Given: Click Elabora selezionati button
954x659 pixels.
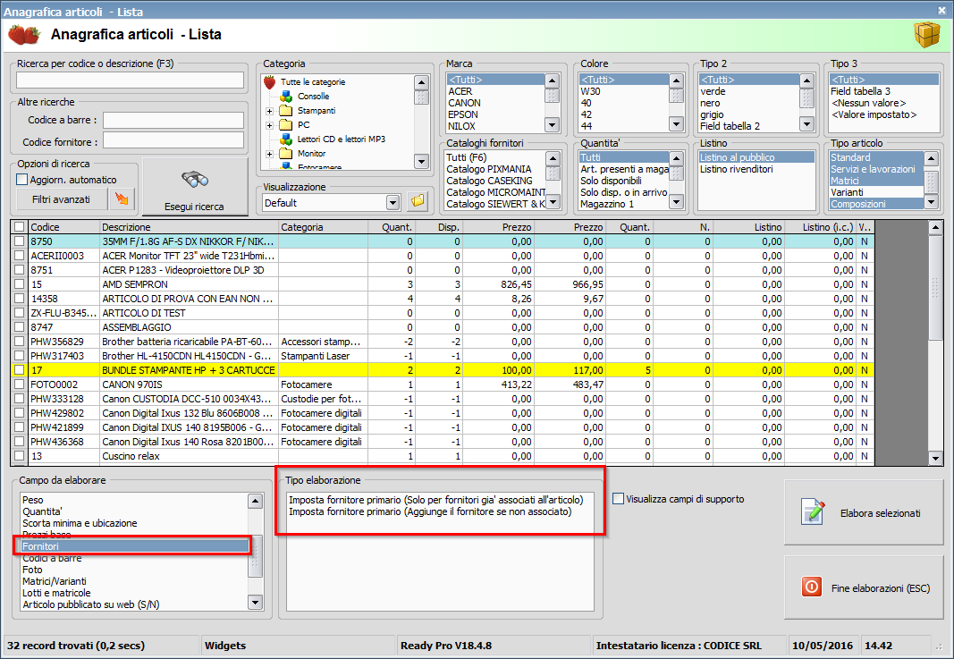Looking at the screenshot, I should (x=864, y=512).
